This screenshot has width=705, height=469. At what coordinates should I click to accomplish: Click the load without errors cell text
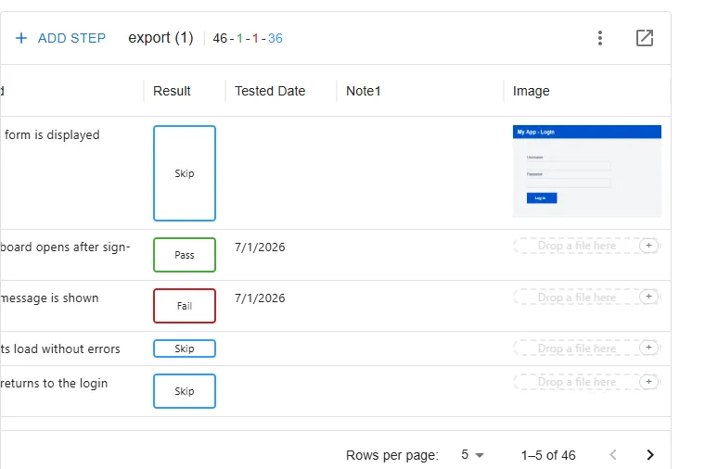pyautogui.click(x=60, y=349)
